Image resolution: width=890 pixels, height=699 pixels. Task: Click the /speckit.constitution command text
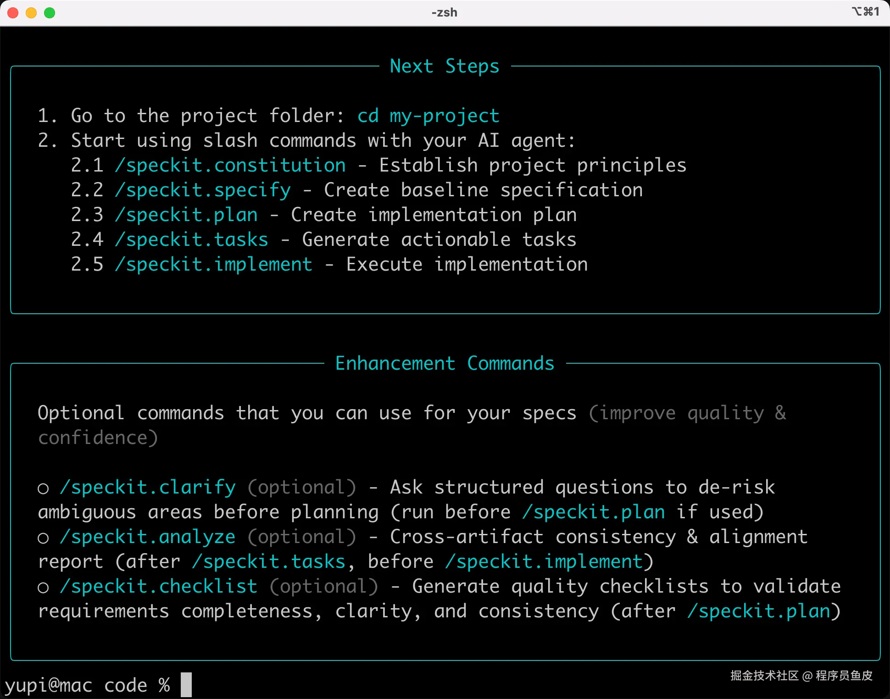point(230,165)
